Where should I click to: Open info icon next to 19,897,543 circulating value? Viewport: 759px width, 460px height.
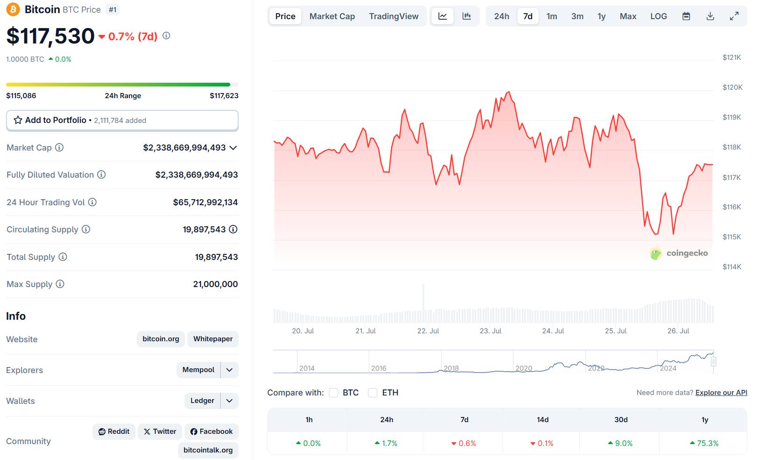click(233, 229)
